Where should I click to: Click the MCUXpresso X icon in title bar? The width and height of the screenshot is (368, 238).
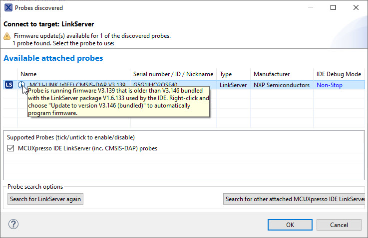click(x=8, y=8)
